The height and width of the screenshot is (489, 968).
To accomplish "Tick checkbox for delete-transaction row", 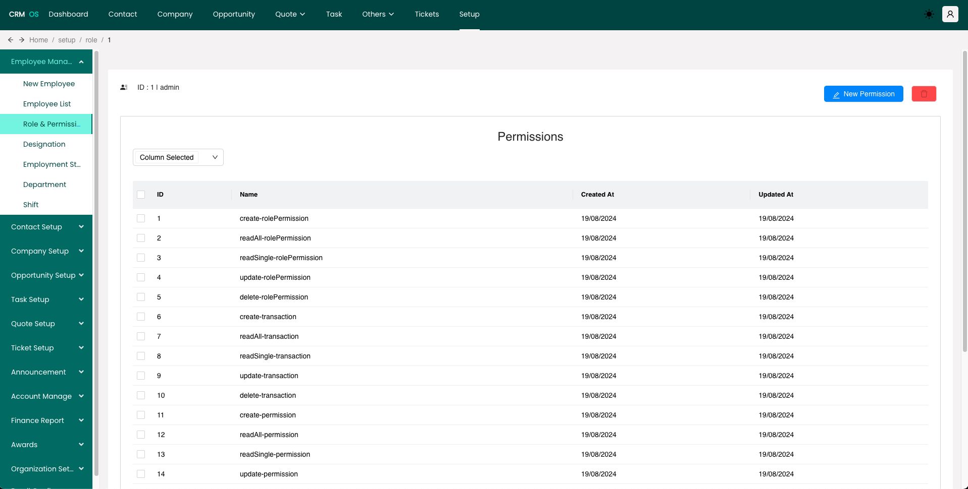I will (141, 395).
